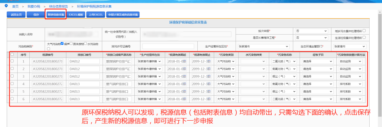The width and height of the screenshot is (382, 127).
Task: Check the 噪声 checkbox
Action: [71, 44]
